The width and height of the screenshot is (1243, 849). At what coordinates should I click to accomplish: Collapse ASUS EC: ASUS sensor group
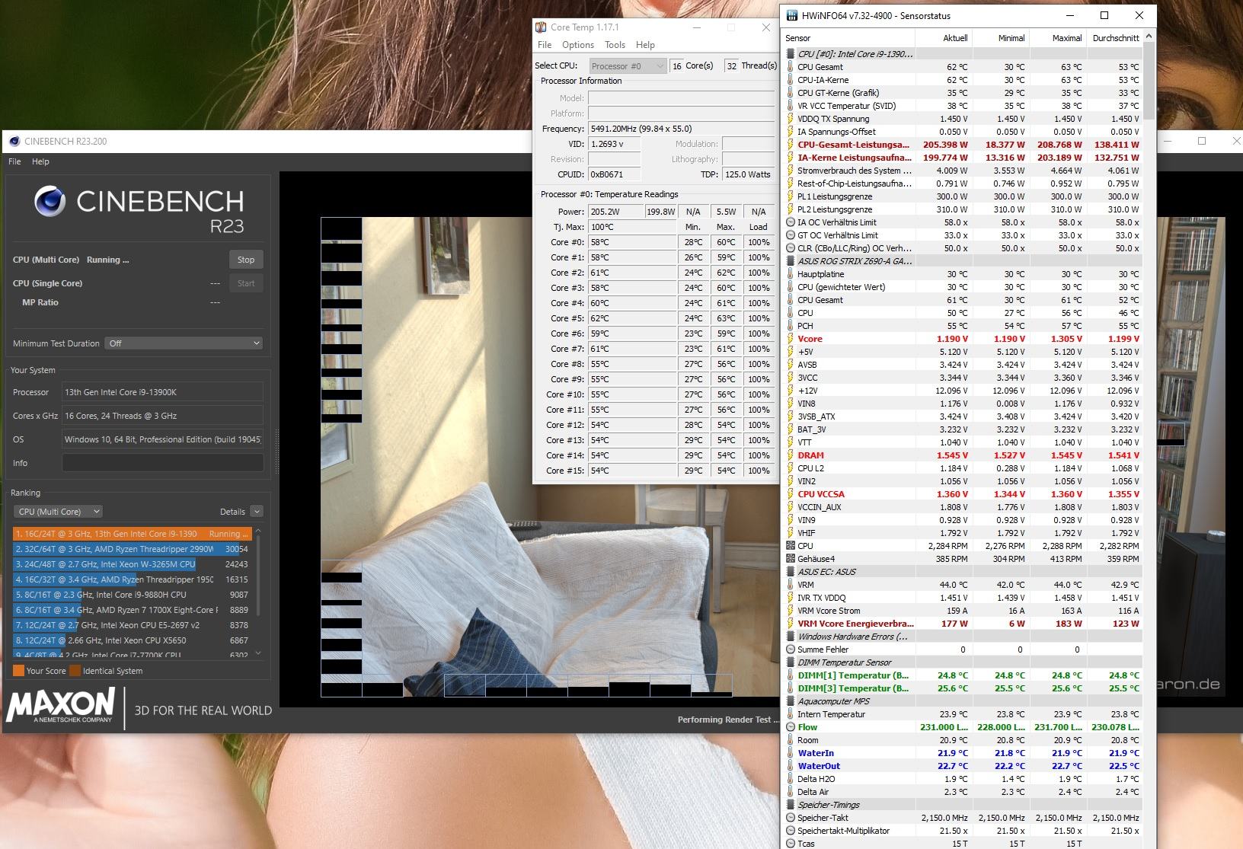point(790,572)
